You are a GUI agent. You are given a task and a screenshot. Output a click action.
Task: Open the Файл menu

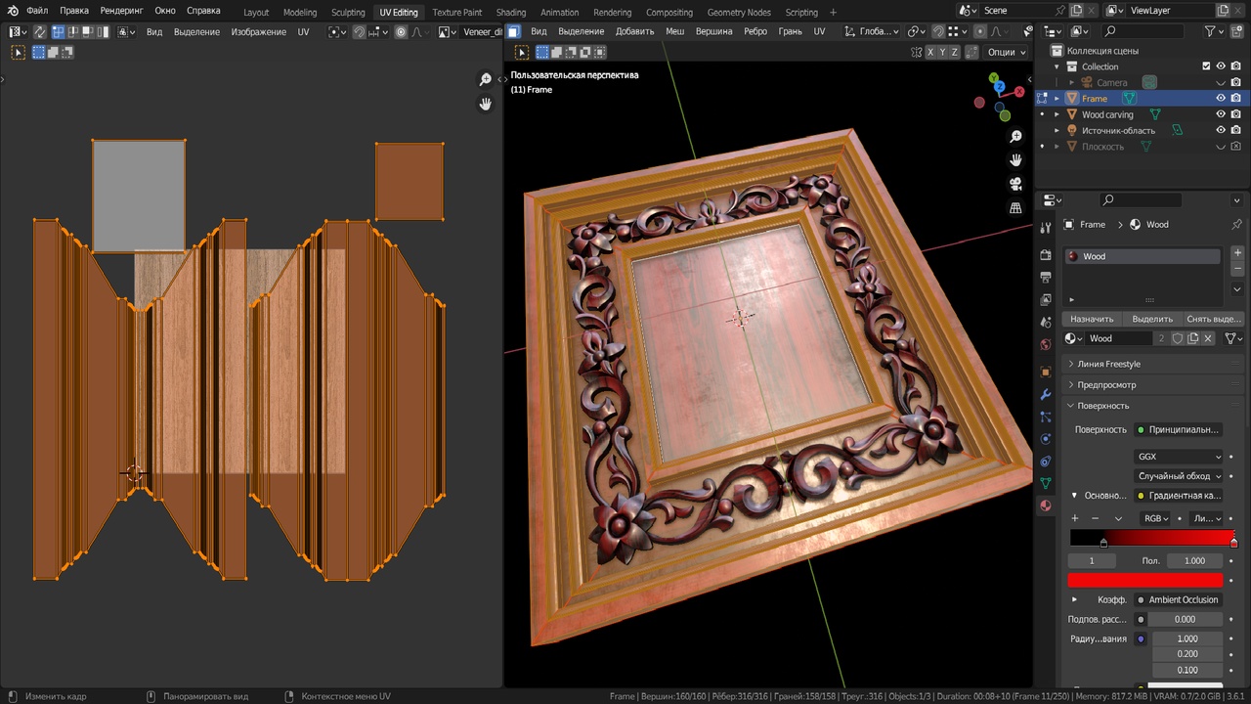(x=37, y=11)
